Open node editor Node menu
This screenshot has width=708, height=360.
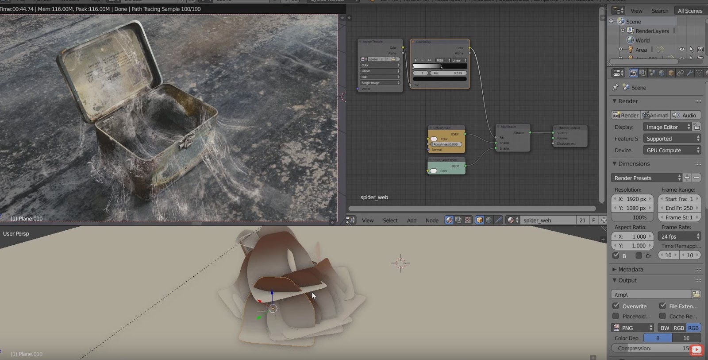432,220
